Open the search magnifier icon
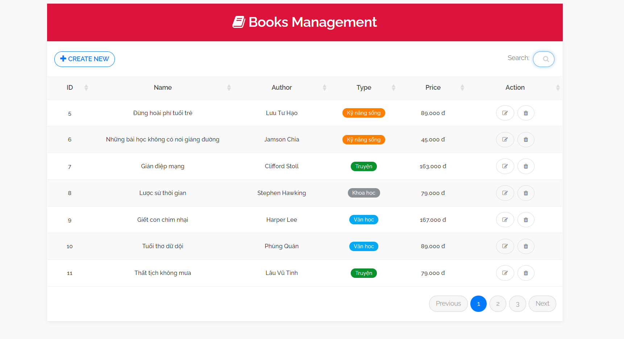The height and width of the screenshot is (339, 624). 544,59
